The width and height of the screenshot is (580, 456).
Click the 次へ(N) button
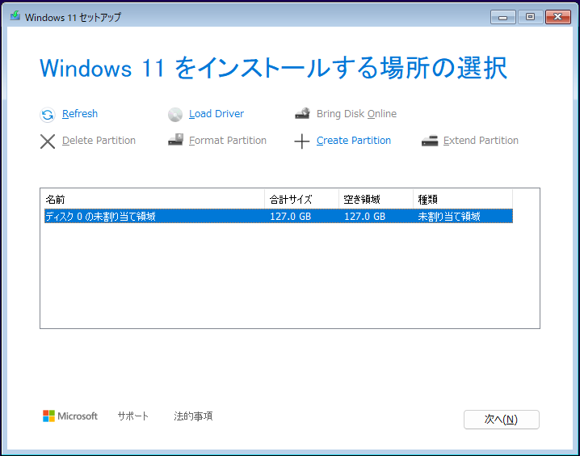coord(501,420)
